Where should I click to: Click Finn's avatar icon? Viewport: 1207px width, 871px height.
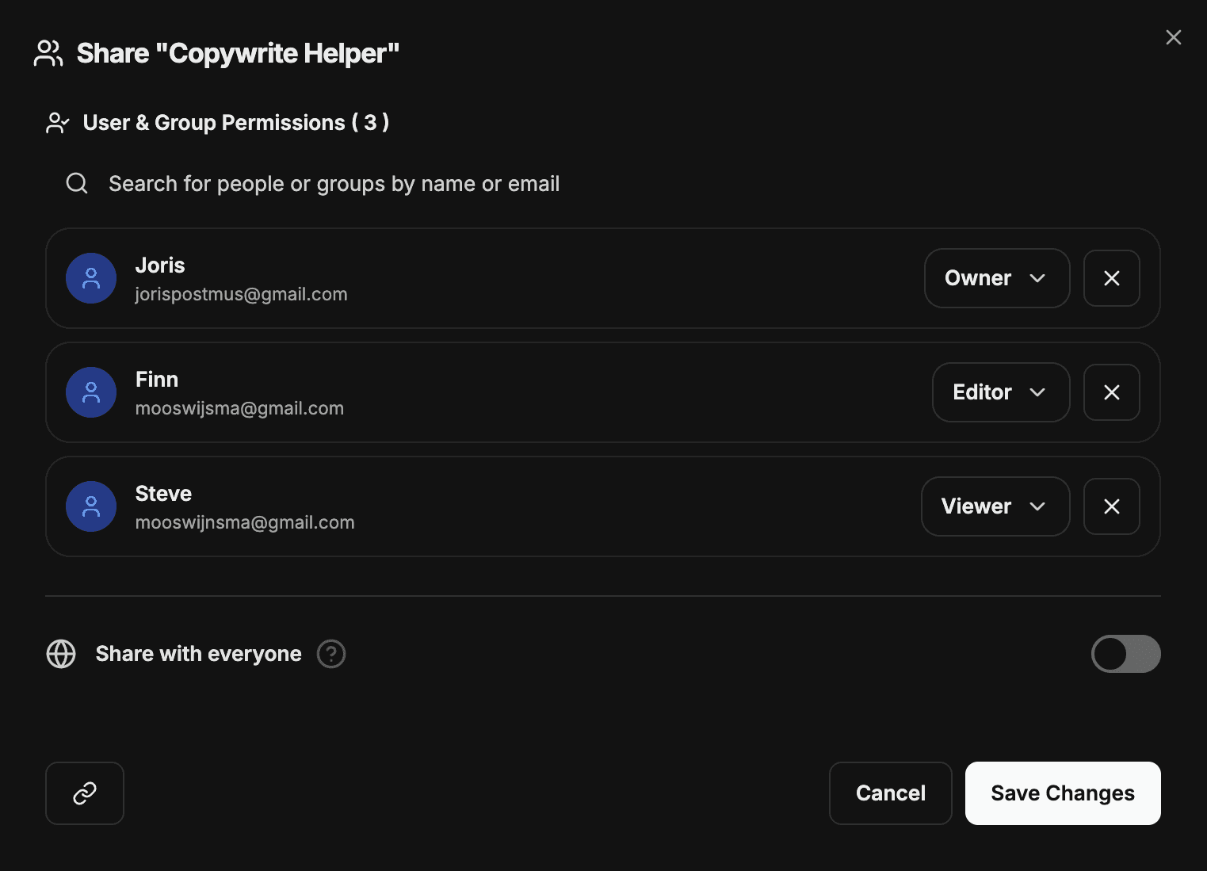[x=91, y=392]
